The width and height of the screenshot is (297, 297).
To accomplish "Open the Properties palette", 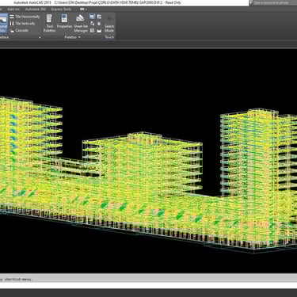I will [64, 21].
